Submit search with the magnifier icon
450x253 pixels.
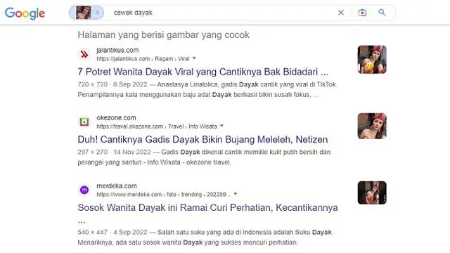point(382,13)
